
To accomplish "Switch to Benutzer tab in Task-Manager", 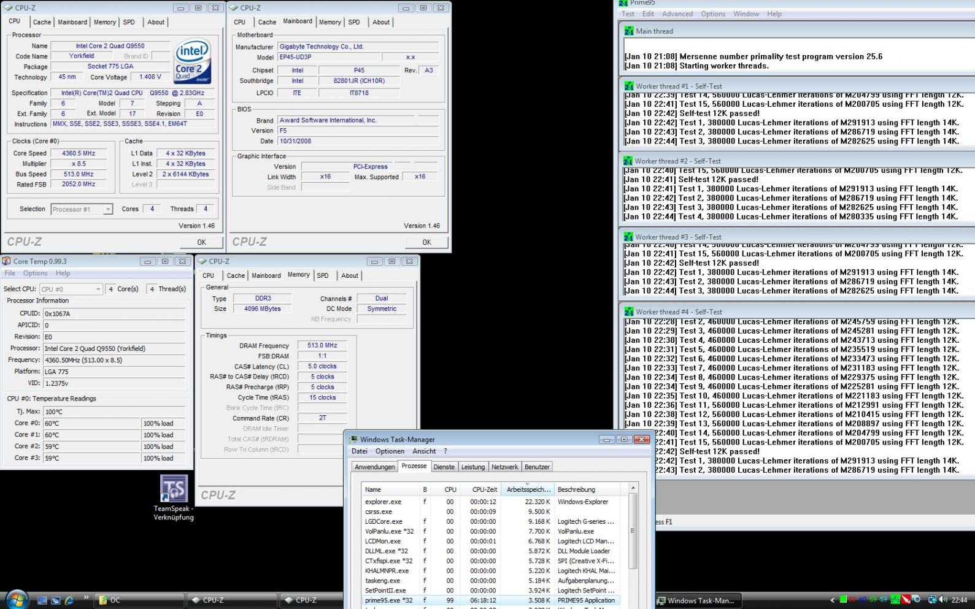I will (537, 467).
